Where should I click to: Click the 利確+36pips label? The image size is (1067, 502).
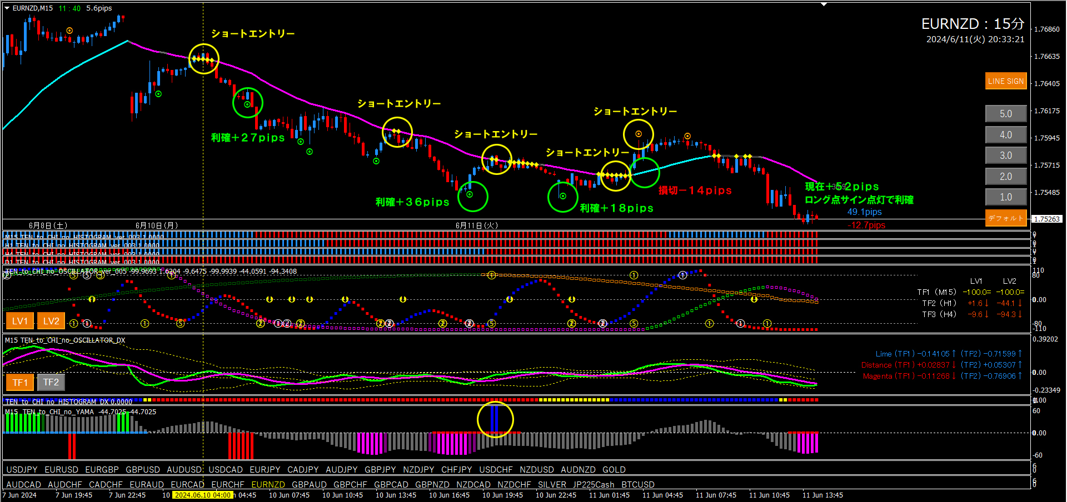tap(412, 202)
